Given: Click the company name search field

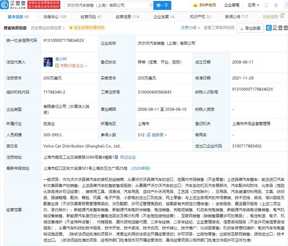Looking at the screenshot, I should (109, 5).
